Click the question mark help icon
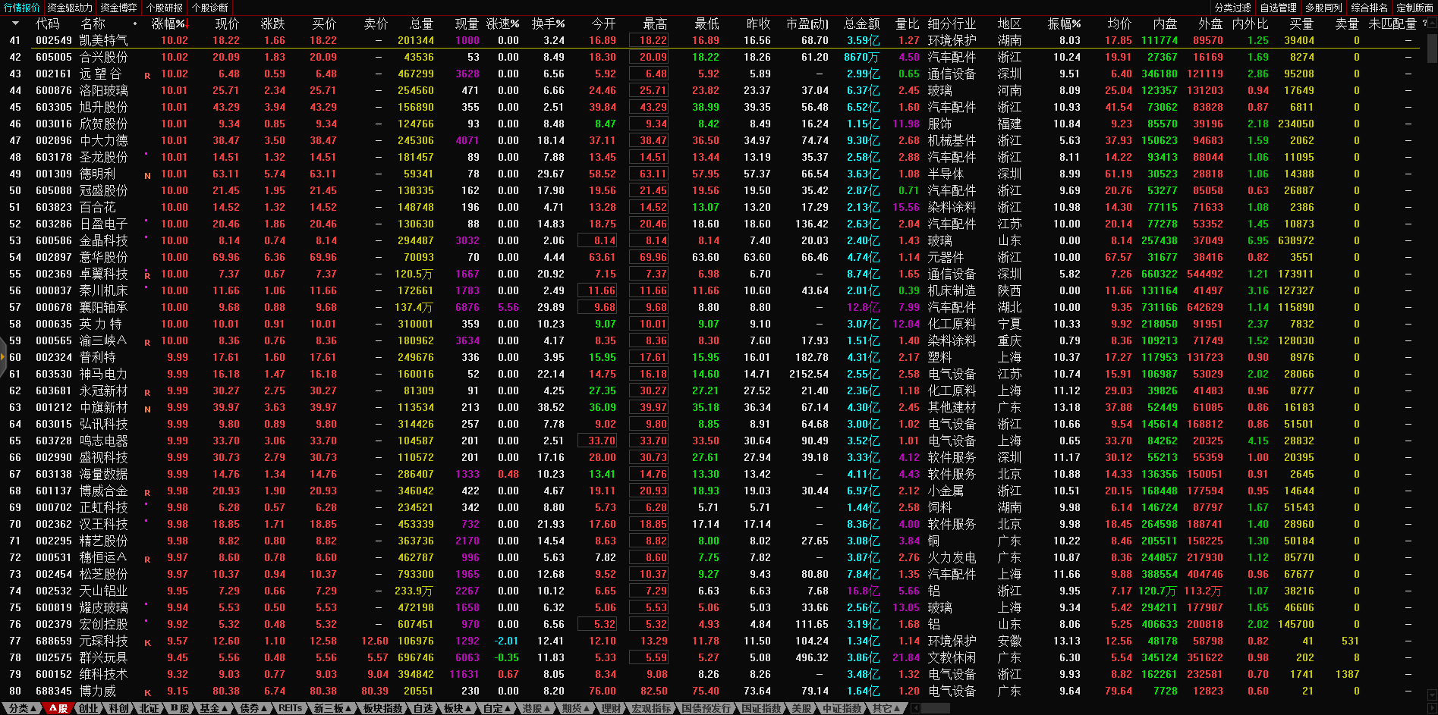This screenshot has width=1438, height=715. (x=1424, y=24)
